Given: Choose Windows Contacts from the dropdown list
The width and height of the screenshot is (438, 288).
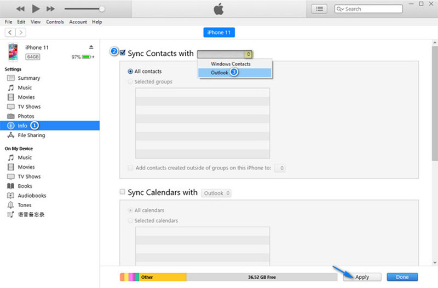Looking at the screenshot, I should click(x=230, y=64).
